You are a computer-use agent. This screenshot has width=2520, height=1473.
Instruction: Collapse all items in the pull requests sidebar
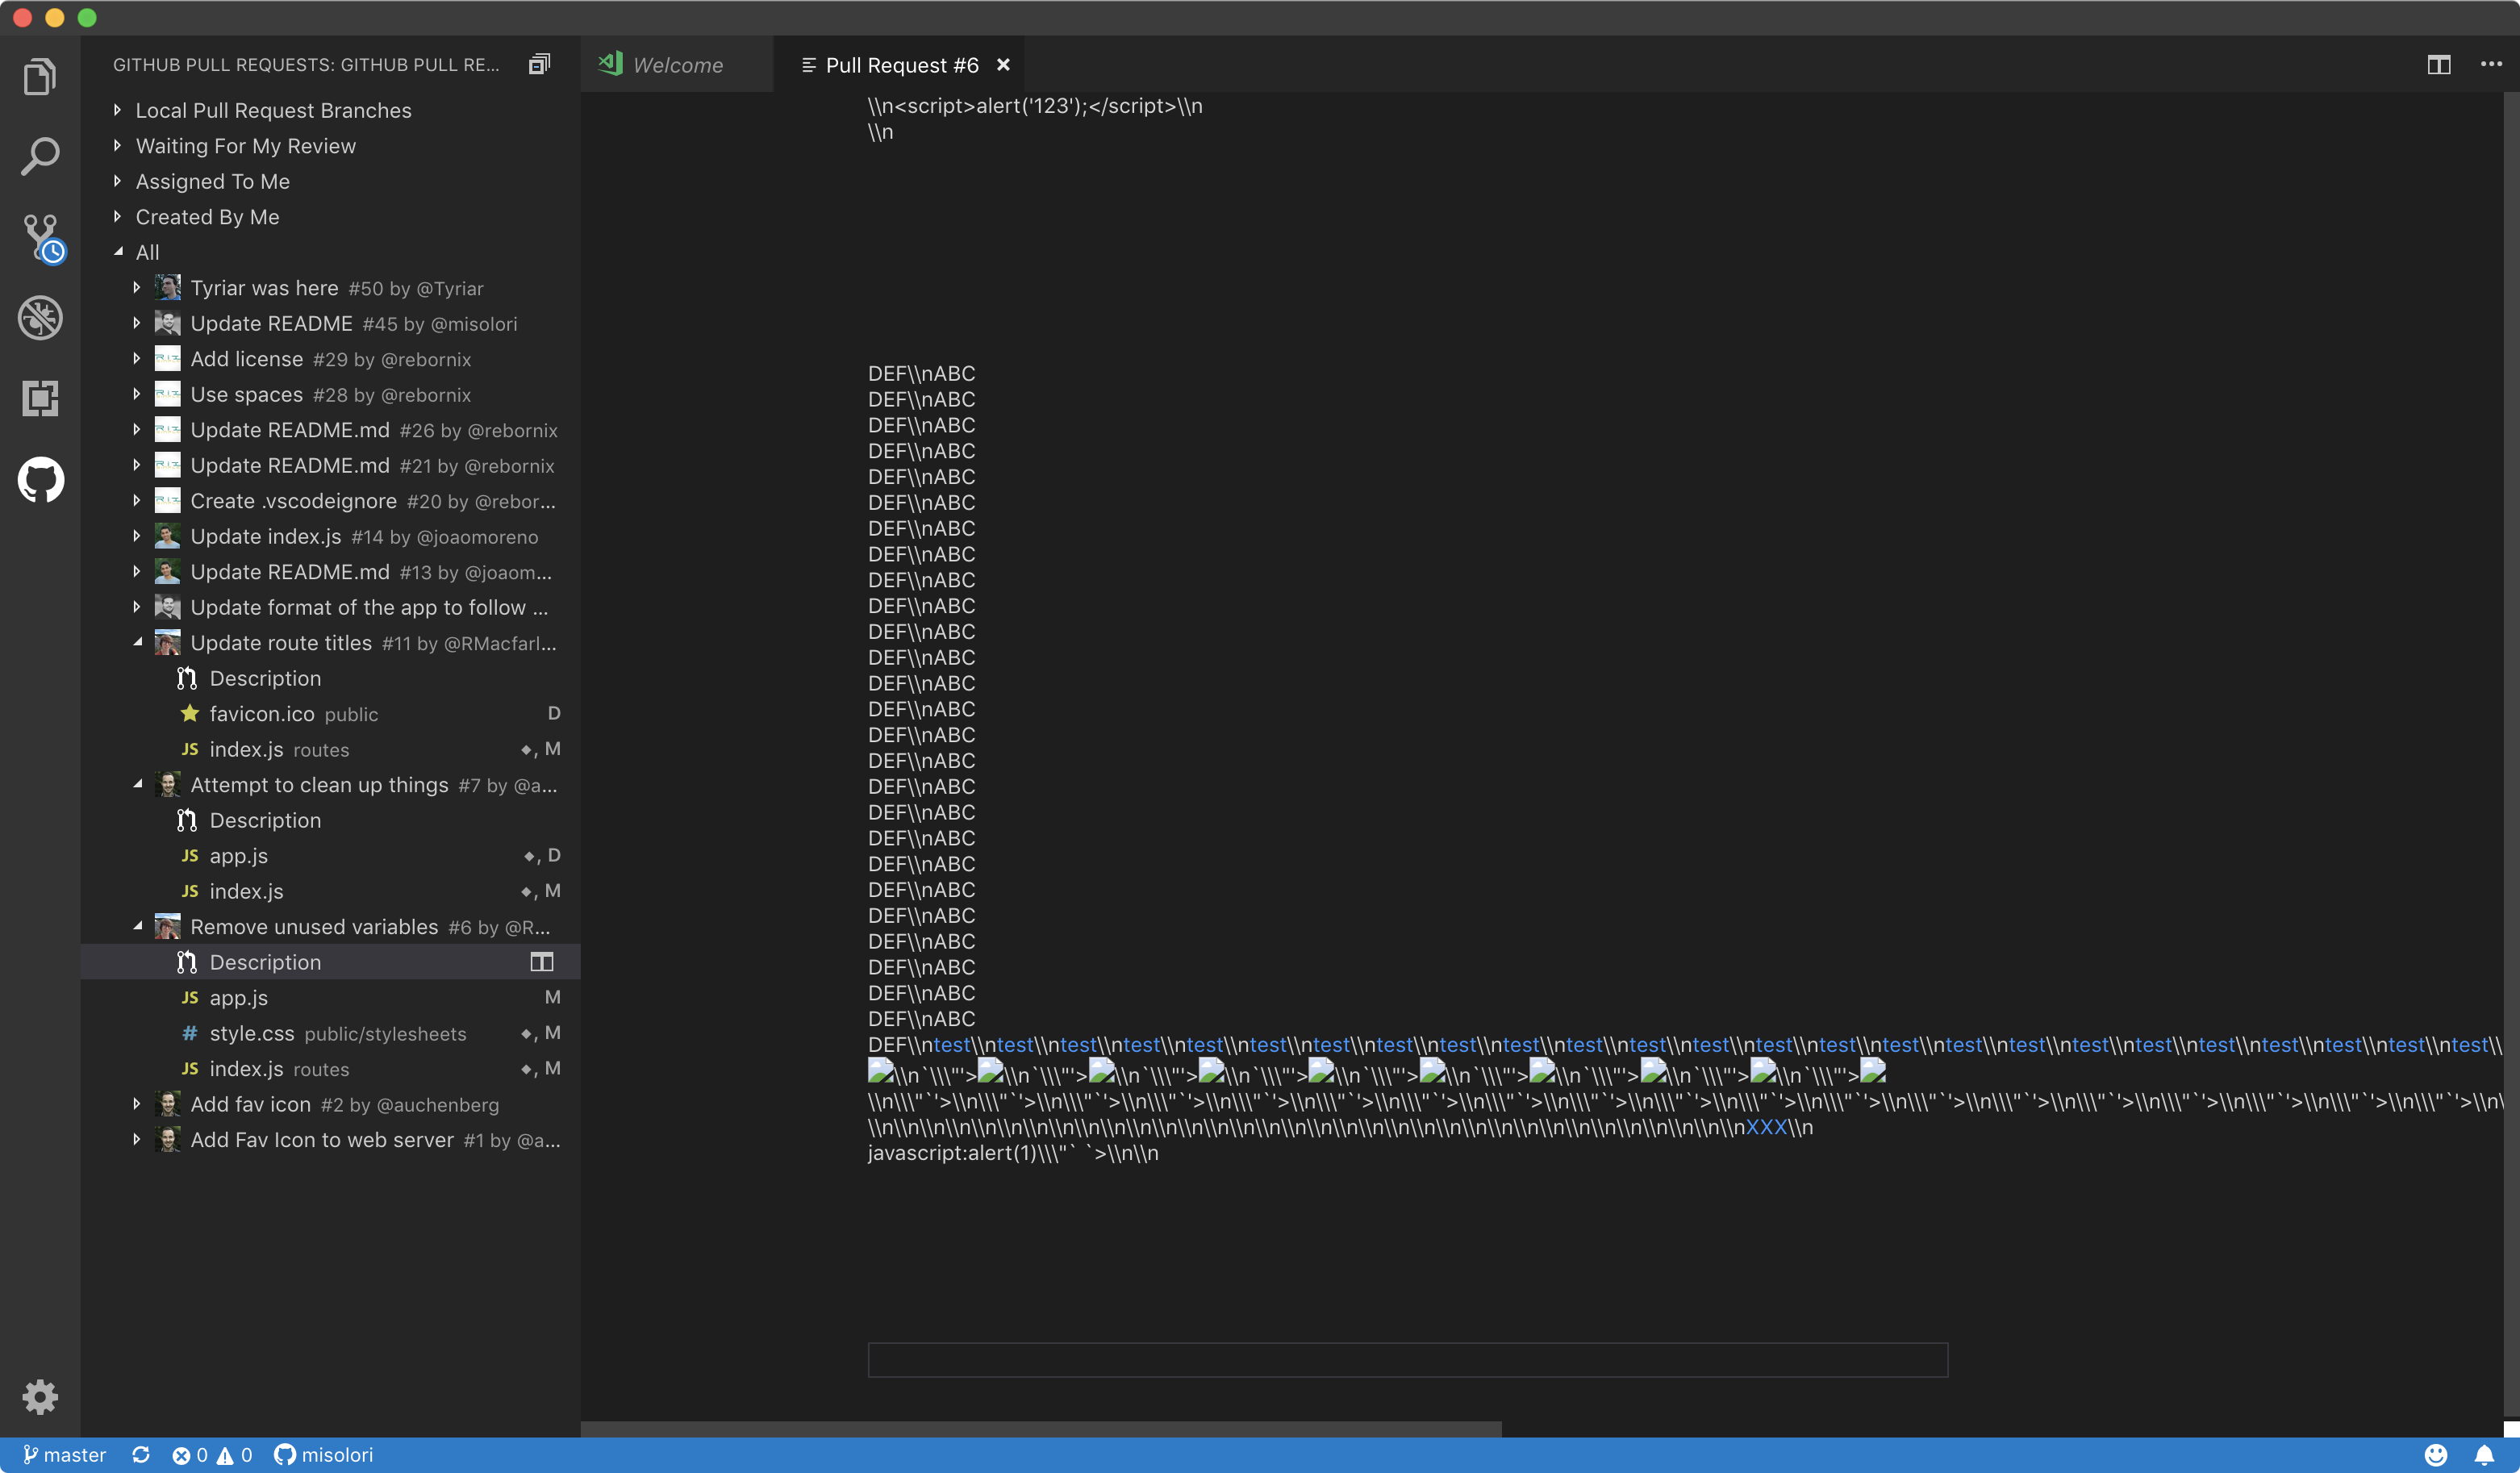[x=538, y=63]
